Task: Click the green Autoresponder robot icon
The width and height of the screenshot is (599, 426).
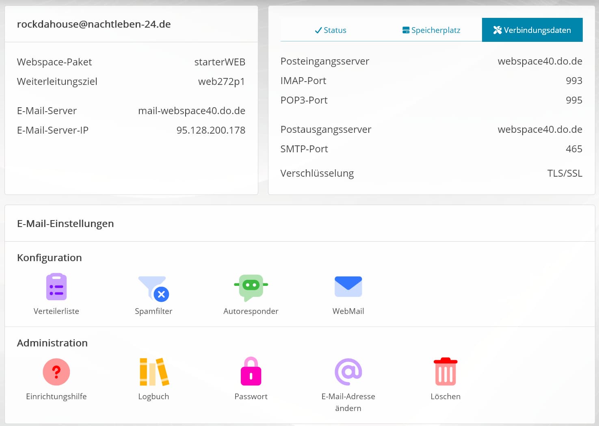Action: [x=251, y=287]
